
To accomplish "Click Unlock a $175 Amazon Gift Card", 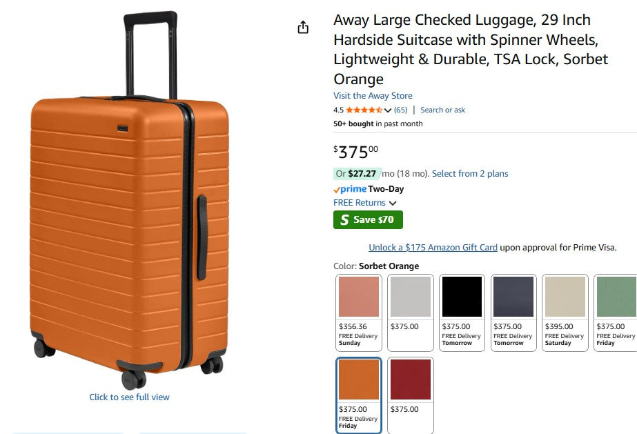I will (x=433, y=248).
